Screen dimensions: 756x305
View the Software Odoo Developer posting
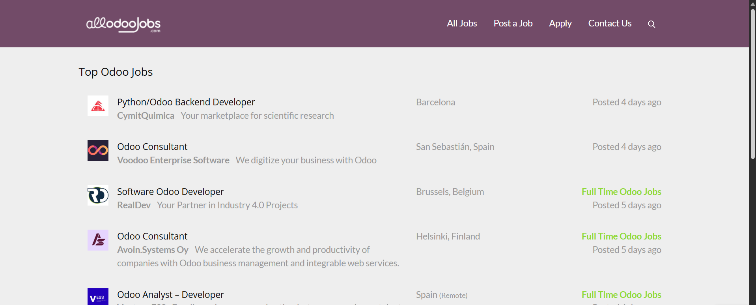click(x=170, y=192)
